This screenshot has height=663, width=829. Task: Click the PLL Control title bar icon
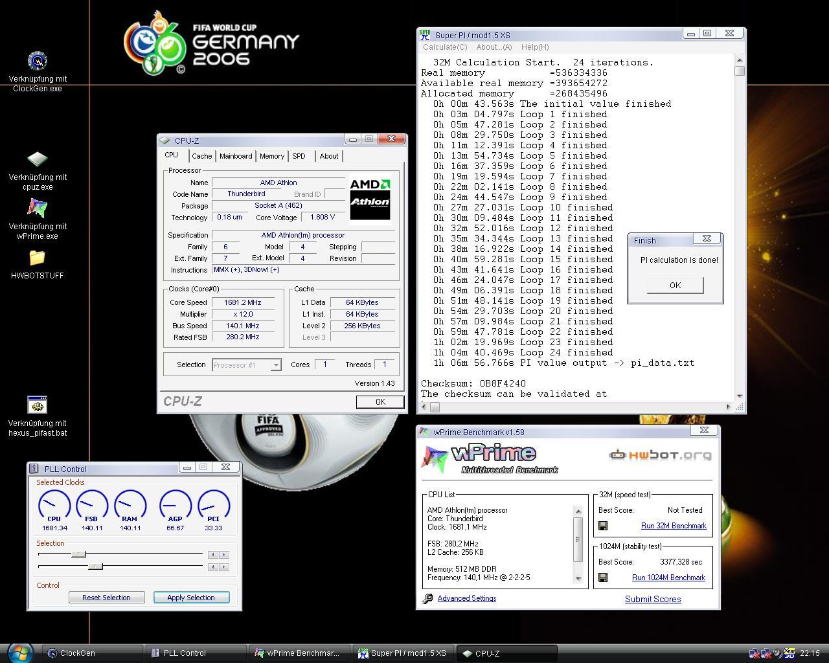(x=34, y=469)
